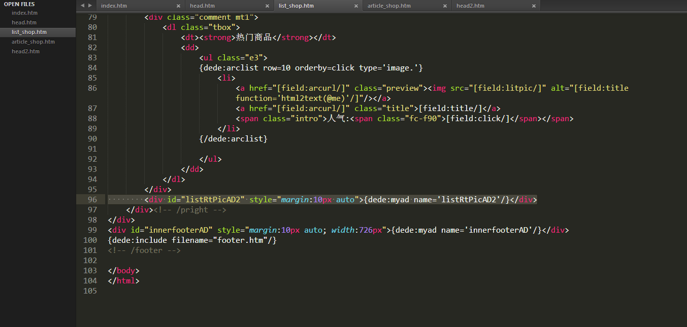The height and width of the screenshot is (327, 687).
Task: Click line number 79 in the gutter
Action: point(92,17)
